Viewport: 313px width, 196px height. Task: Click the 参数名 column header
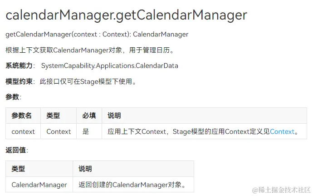(22, 116)
